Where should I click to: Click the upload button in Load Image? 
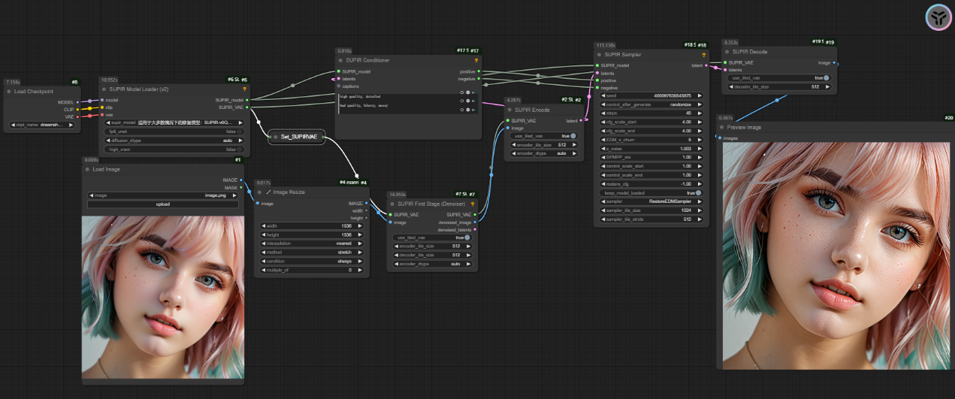[x=163, y=204]
